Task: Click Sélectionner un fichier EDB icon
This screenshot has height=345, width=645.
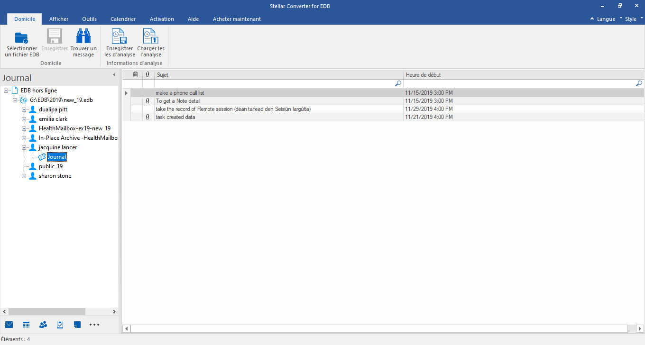Action: click(22, 37)
